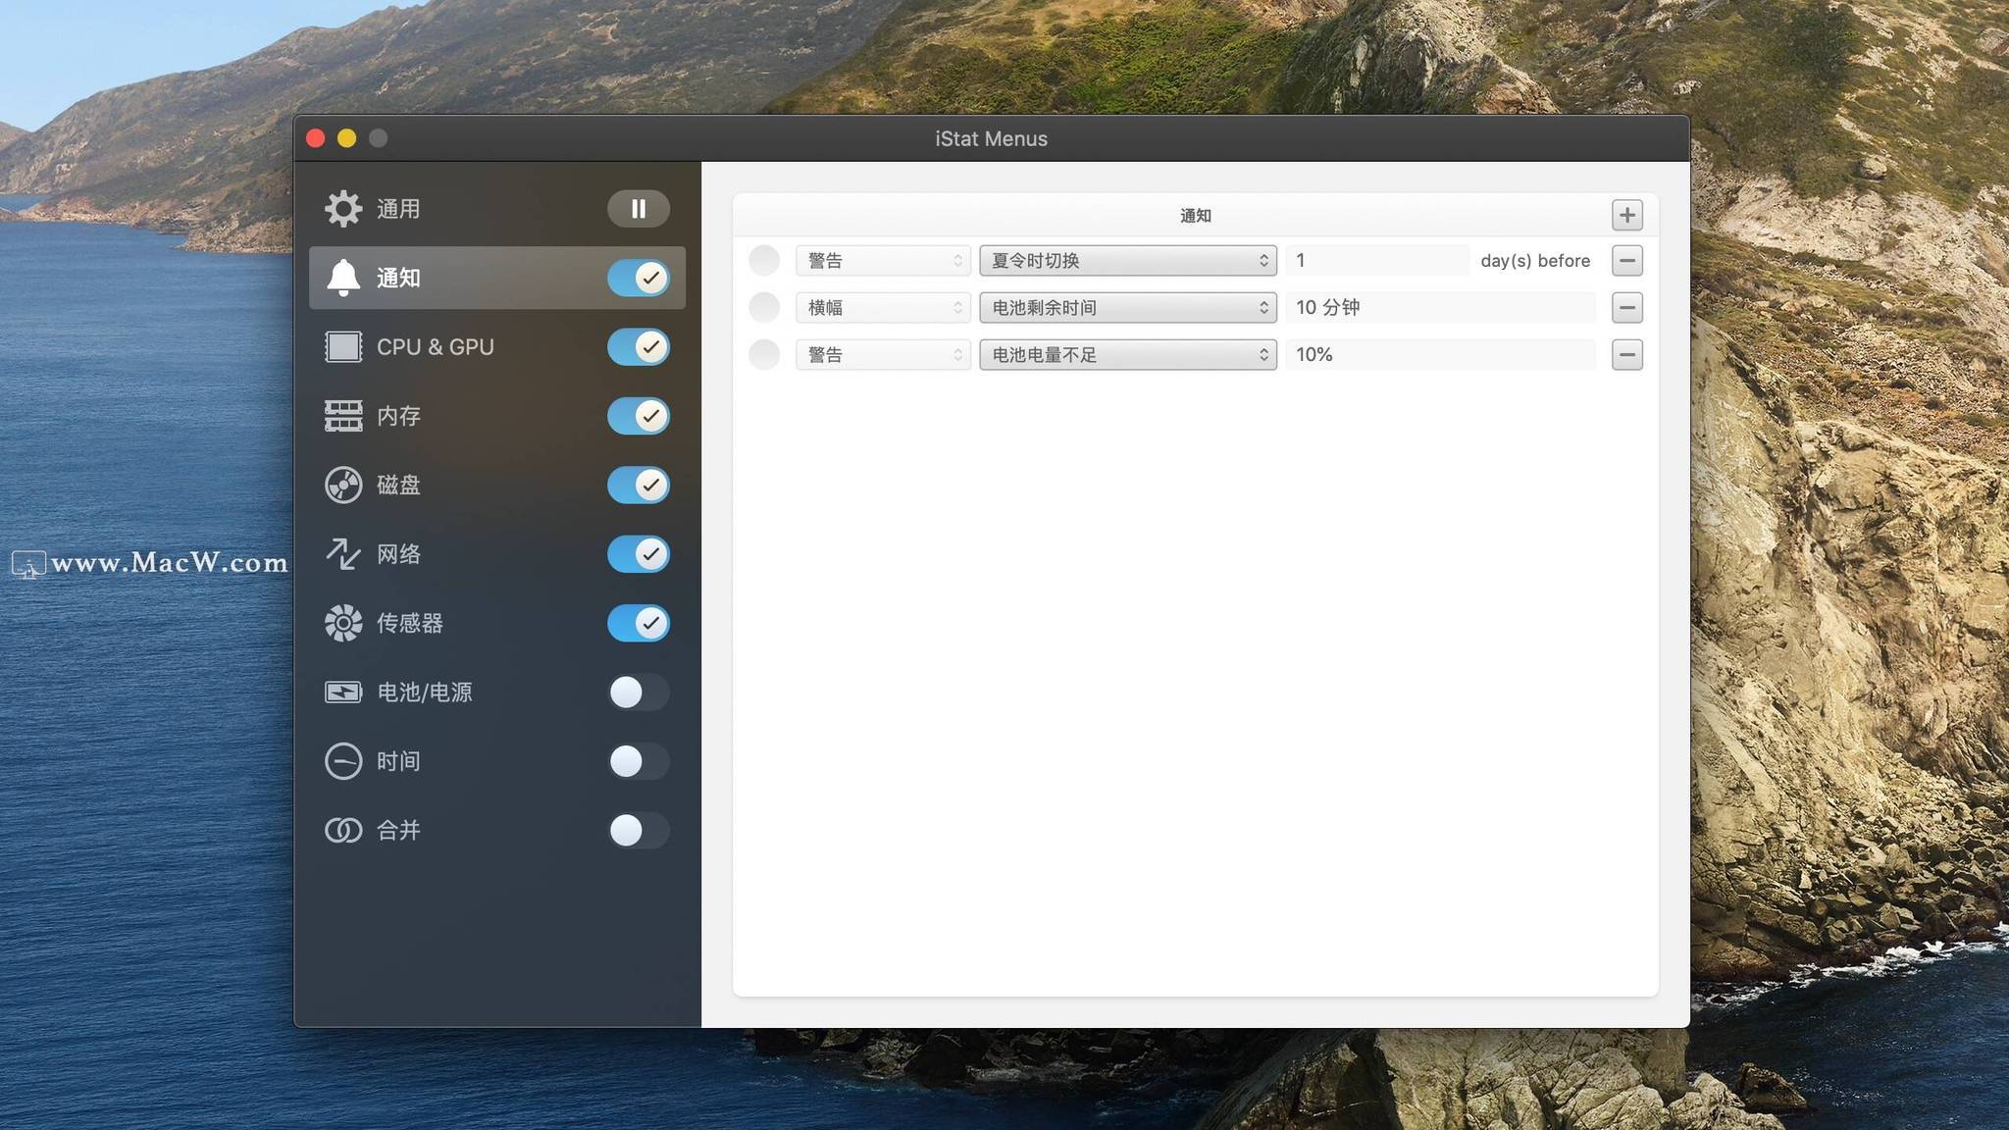Remove the 夏令时切换 notification row
This screenshot has height=1130, width=2009.
coord(1626,261)
